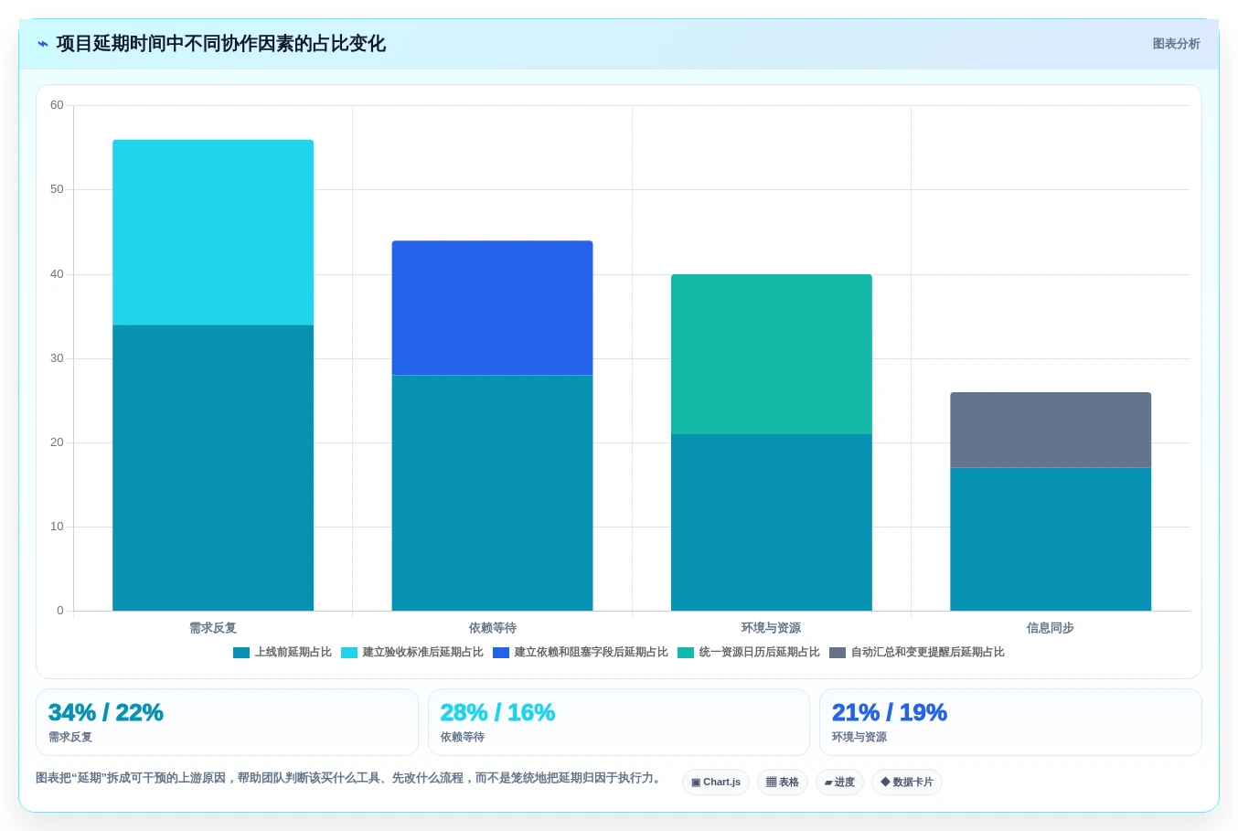Image resolution: width=1238 pixels, height=831 pixels.
Task: Click the x-axis label 需求反复
Action: [x=213, y=628]
